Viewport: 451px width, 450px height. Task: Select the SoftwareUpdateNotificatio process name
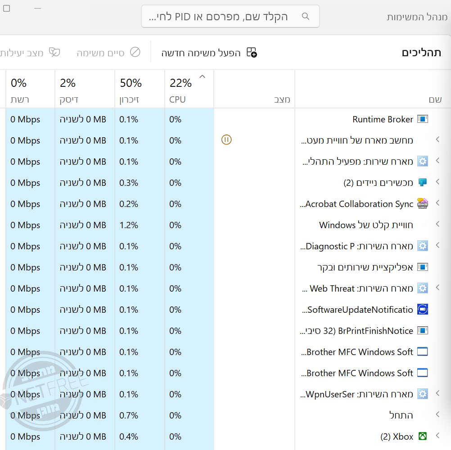click(357, 310)
